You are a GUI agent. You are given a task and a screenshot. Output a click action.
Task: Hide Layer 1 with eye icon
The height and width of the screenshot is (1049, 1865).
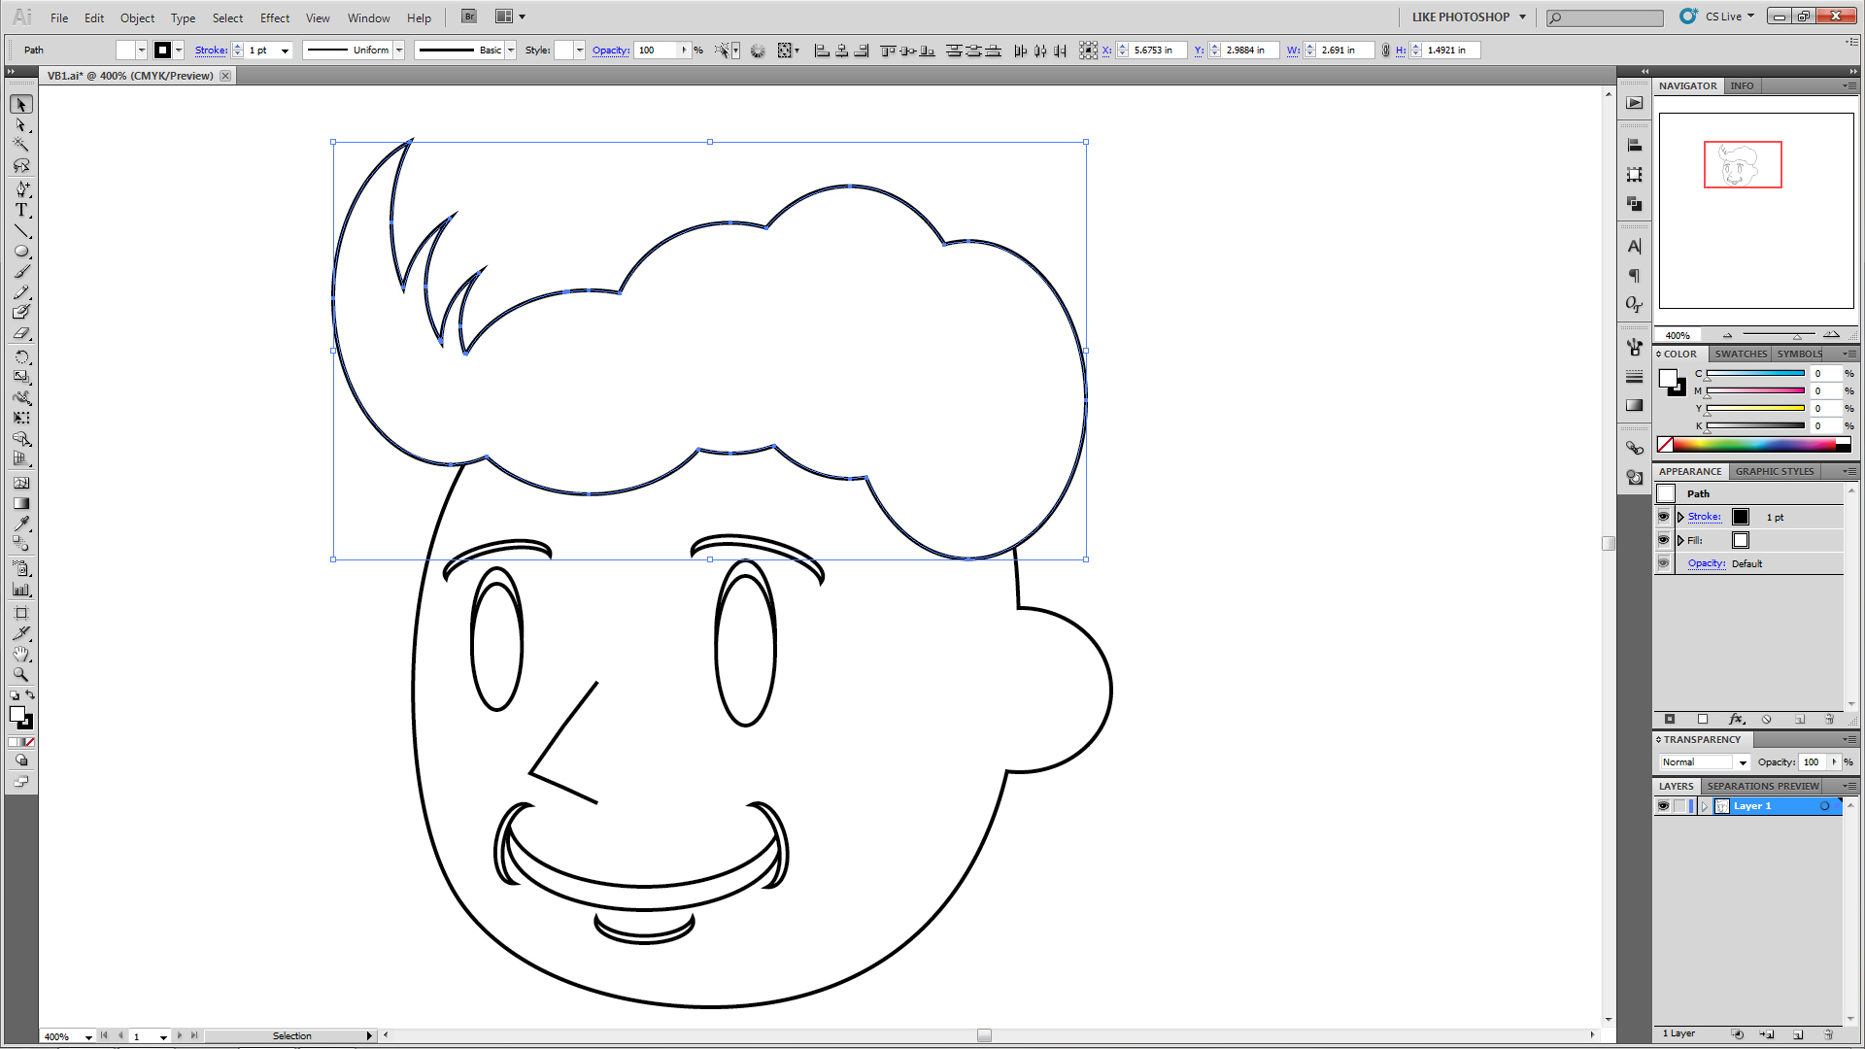(1663, 806)
